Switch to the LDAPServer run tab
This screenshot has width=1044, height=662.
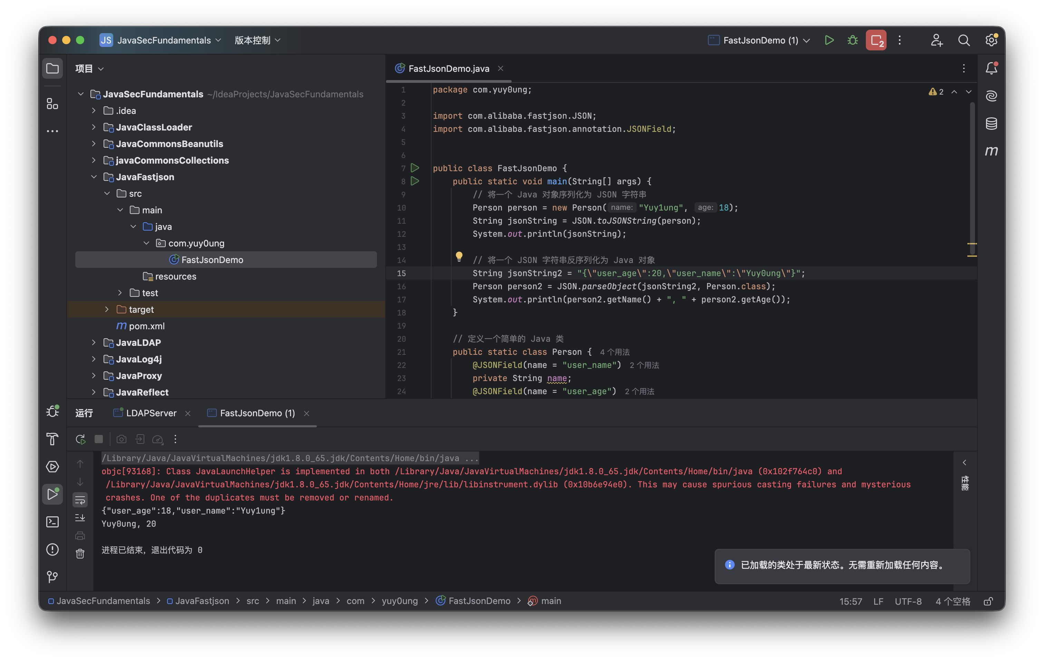click(151, 413)
